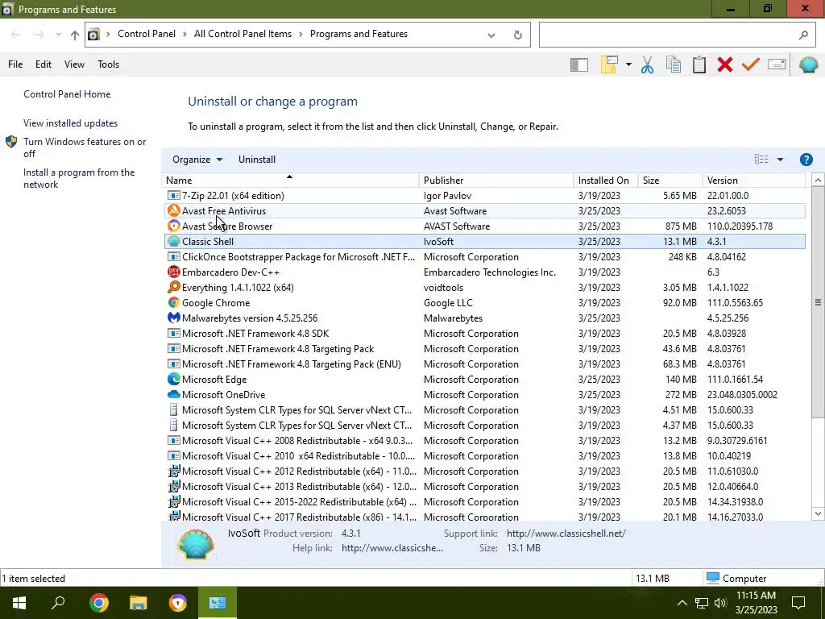Expand the view options dropdown arrow
This screenshot has width=825, height=619.
780,160
